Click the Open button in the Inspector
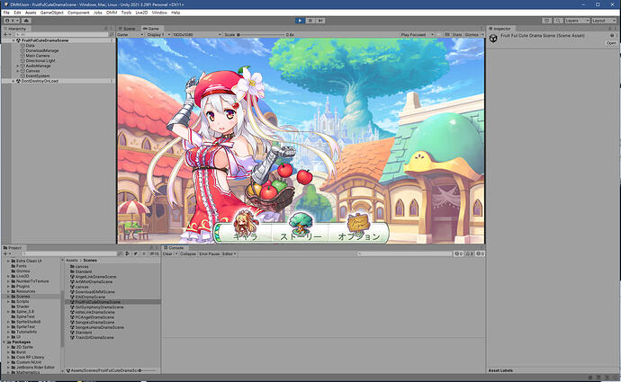Viewport: 621px width, 382px height. click(x=611, y=43)
